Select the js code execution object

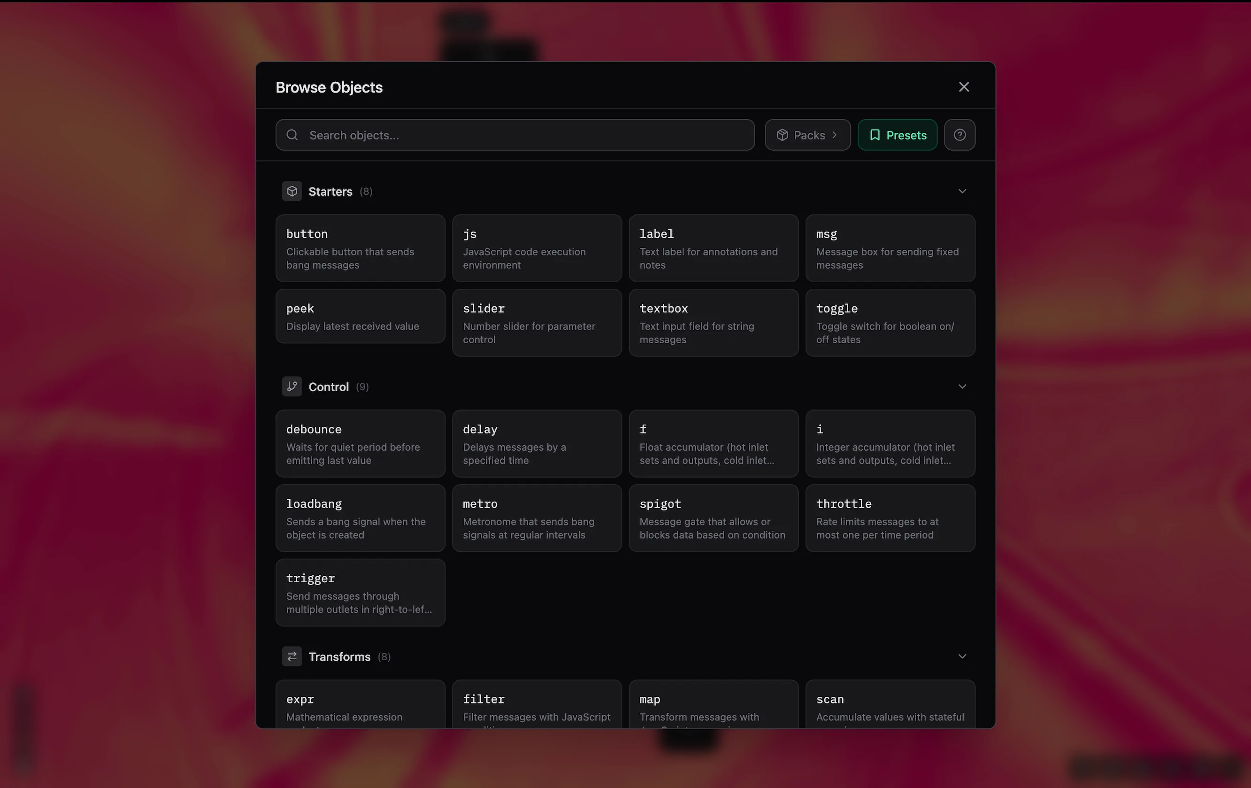(537, 248)
